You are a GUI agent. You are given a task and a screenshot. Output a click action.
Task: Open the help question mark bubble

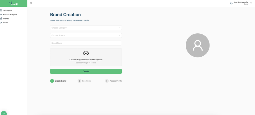pyautogui.click(x=4, y=114)
